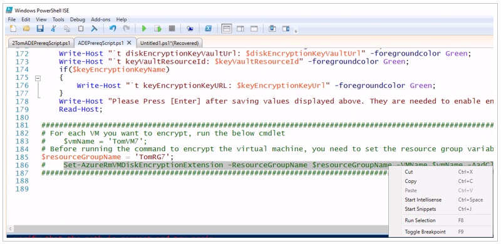Show script pane on top layout icon
Screen dimensions: 501x244
(x=227, y=29)
